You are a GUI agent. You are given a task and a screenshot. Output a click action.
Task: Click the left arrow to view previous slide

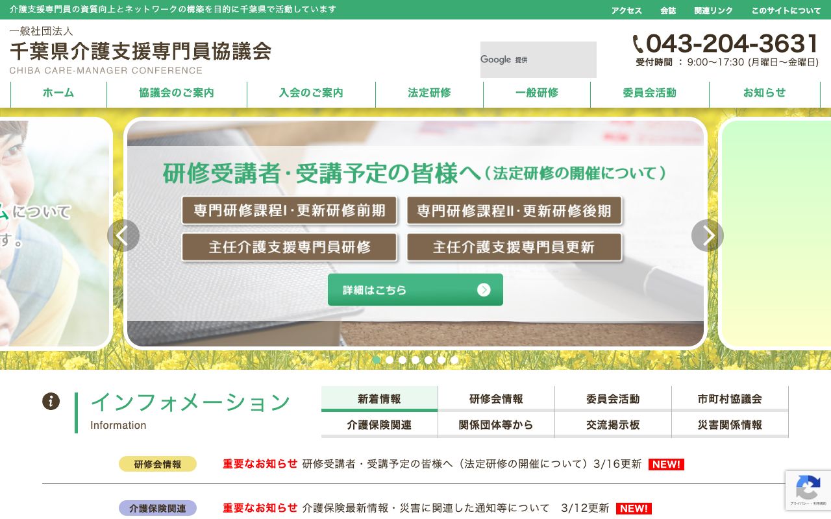click(x=123, y=235)
